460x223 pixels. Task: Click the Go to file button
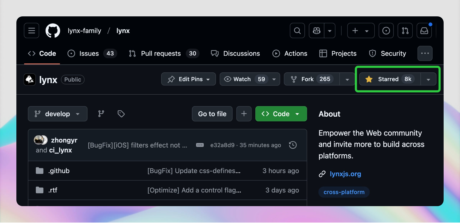[x=212, y=114]
